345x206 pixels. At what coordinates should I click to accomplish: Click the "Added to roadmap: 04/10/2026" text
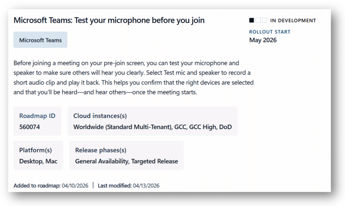(x=51, y=186)
